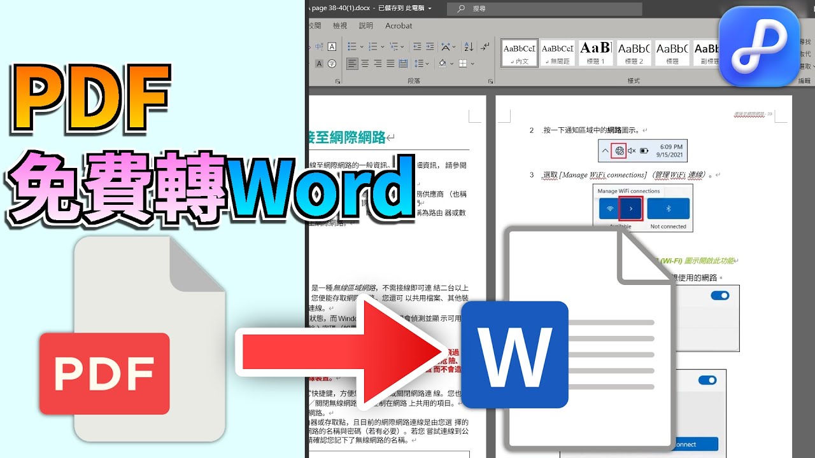815x458 pixels.
Task: Expand the numbering dropdown arrow
Action: (383, 46)
